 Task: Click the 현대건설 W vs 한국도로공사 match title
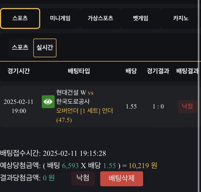coord(75,97)
